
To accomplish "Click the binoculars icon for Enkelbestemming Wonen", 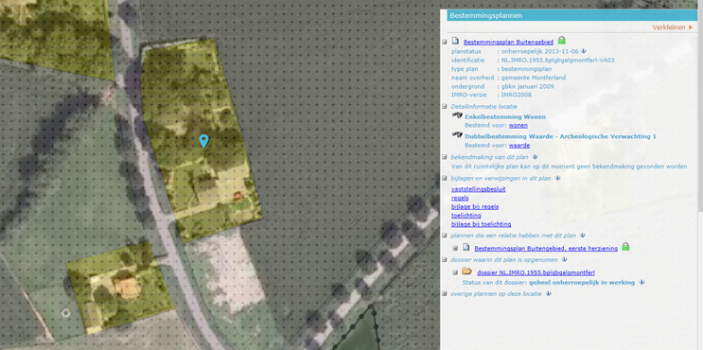I will tap(457, 115).
